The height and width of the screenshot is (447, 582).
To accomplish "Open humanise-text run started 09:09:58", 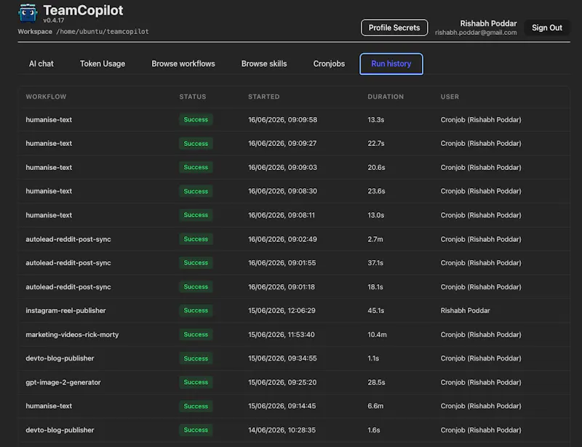I will [294, 119].
